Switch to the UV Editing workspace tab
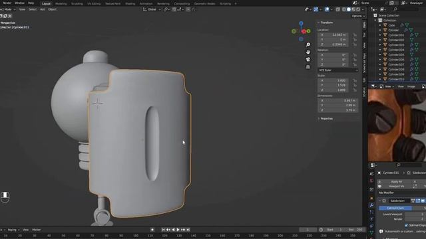Image resolution: width=426 pixels, height=239 pixels. (x=94, y=4)
